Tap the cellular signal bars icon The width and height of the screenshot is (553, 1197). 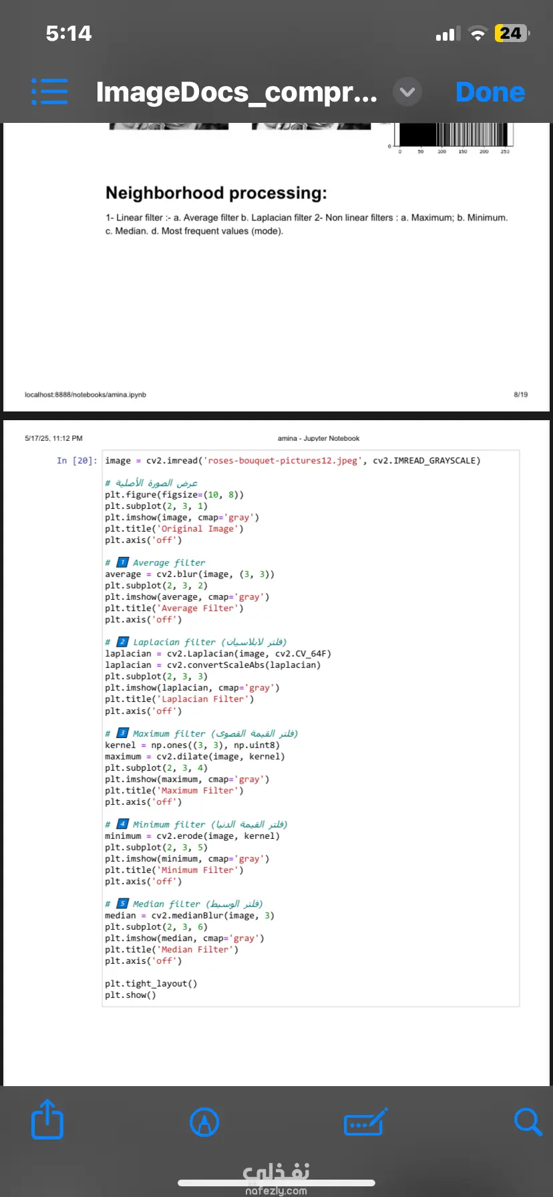pyautogui.click(x=448, y=34)
